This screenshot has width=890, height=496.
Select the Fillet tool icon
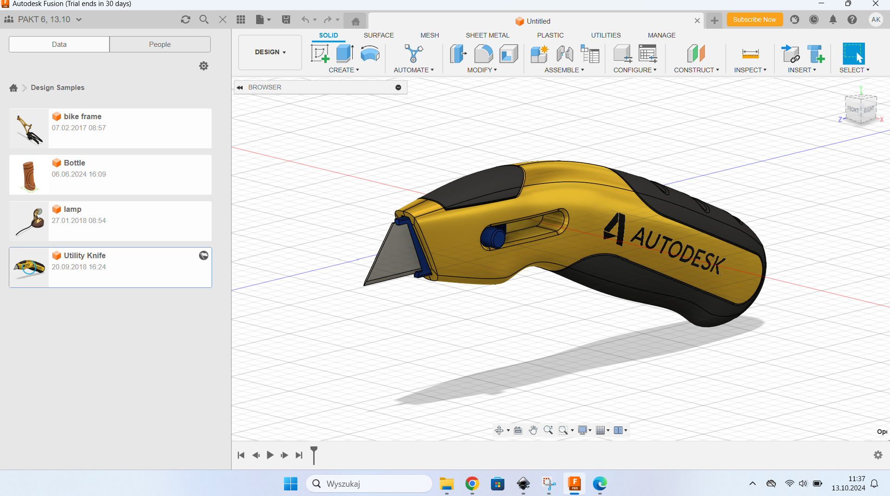pos(484,54)
